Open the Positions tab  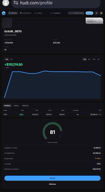point(7,106)
